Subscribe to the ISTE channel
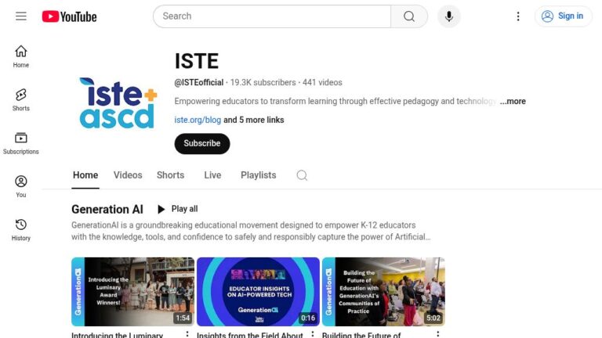602x338 pixels. [x=202, y=144]
